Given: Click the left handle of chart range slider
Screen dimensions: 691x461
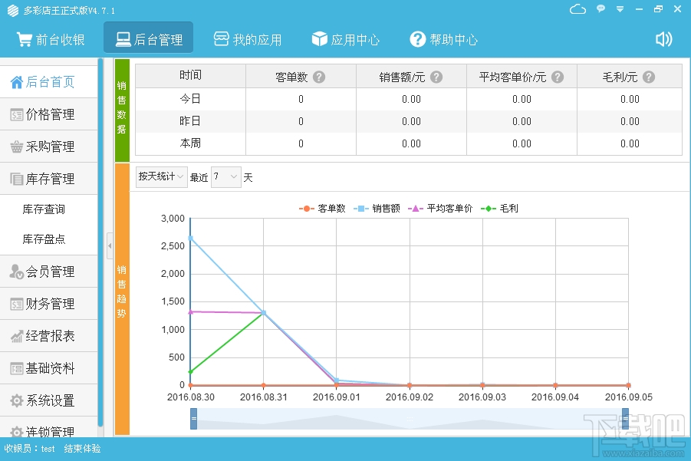Looking at the screenshot, I should click(193, 419).
